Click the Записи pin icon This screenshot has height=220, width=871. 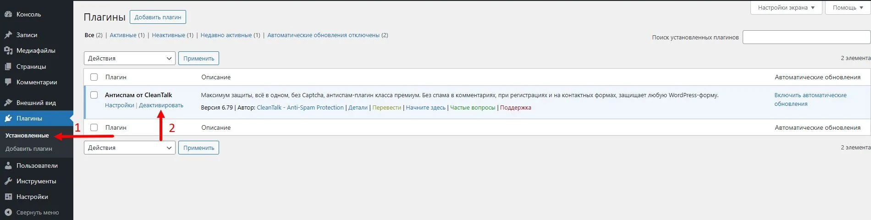[x=8, y=35]
